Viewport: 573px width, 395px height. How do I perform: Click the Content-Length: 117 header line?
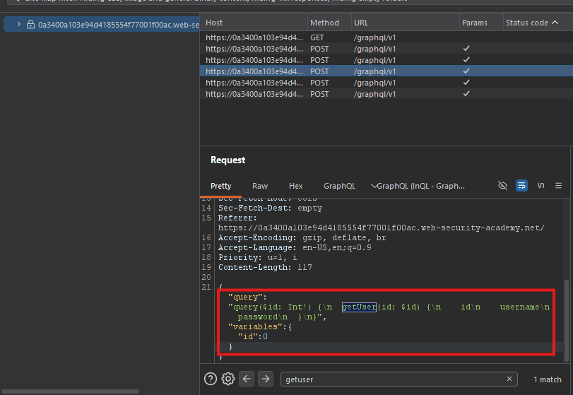[266, 268]
